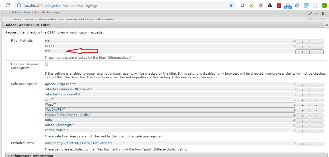
Task: Add agent after WebDAVFS/* row
Action: tap(302, 110)
